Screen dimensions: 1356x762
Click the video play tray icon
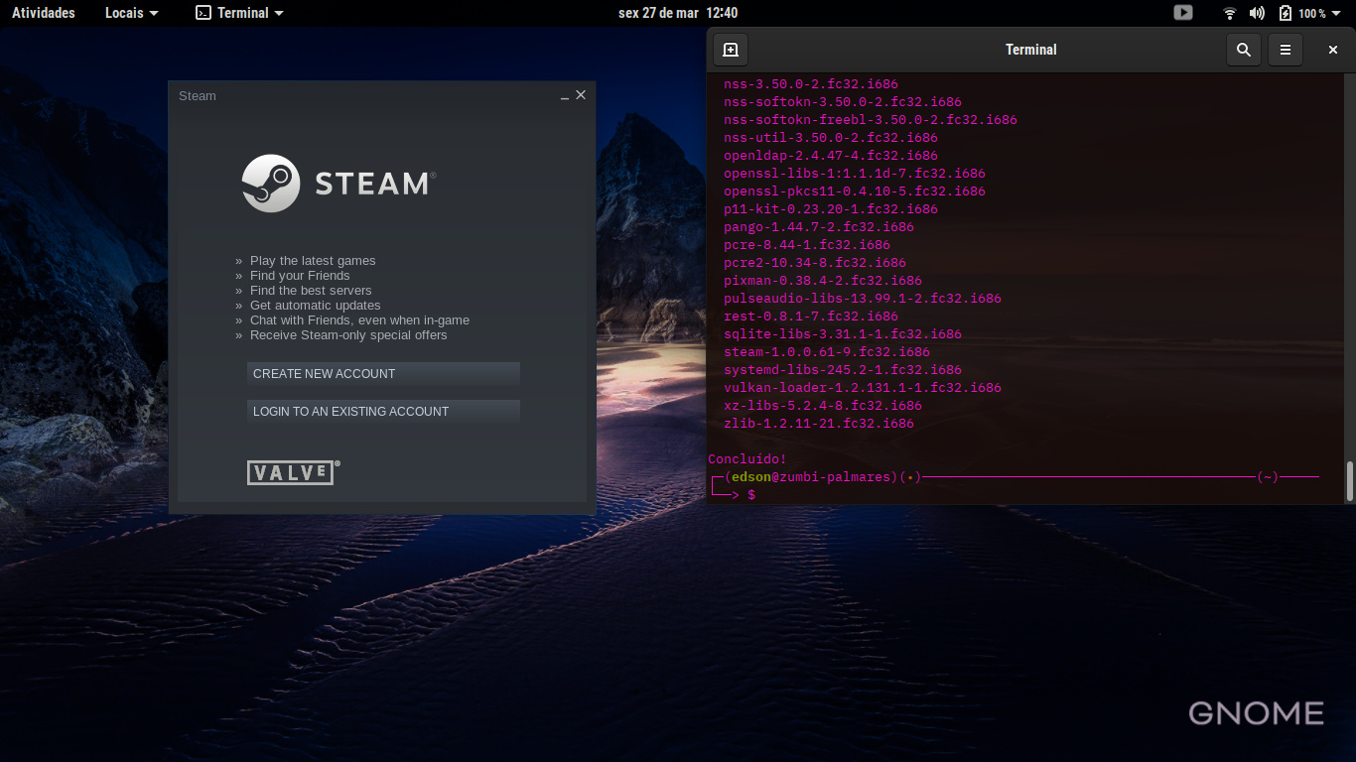coord(1182,13)
